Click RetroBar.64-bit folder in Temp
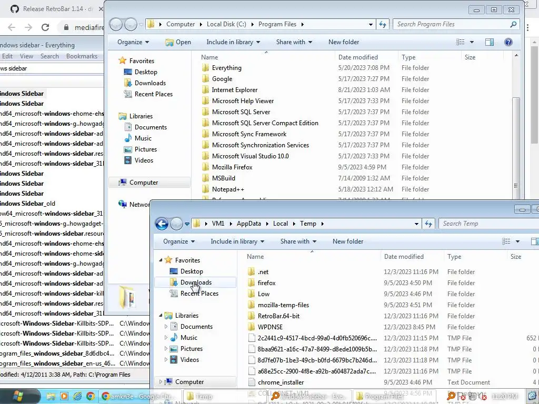The width and height of the screenshot is (539, 404). (278, 316)
